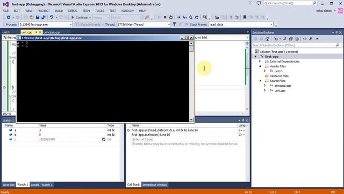Open the Process dropdown
The image size is (344, 194).
click(70, 24)
